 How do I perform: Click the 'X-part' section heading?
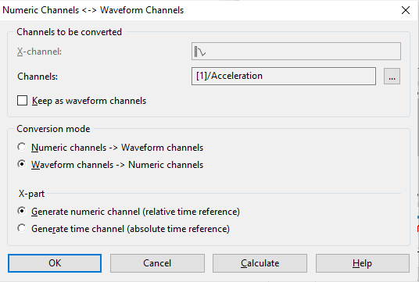[x=31, y=194]
